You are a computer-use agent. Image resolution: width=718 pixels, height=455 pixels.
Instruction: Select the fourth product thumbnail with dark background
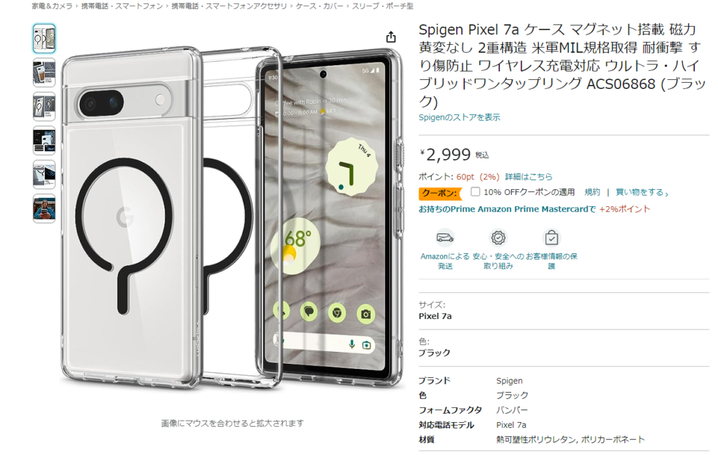click(44, 140)
